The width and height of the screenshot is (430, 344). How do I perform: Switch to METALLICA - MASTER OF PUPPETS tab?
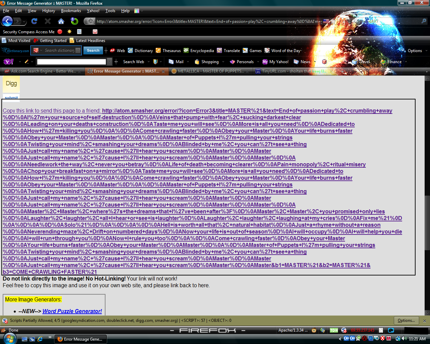pyautogui.click(x=210, y=71)
